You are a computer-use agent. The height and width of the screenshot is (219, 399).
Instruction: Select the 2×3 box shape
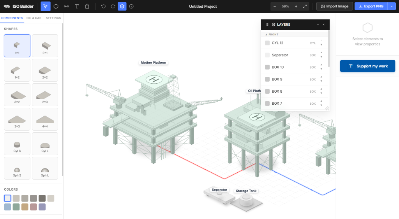click(x=45, y=95)
